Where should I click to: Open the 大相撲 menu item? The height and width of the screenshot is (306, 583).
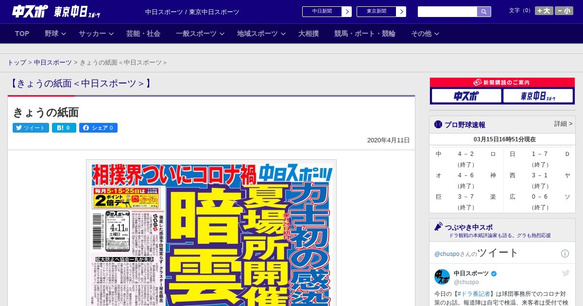point(309,34)
